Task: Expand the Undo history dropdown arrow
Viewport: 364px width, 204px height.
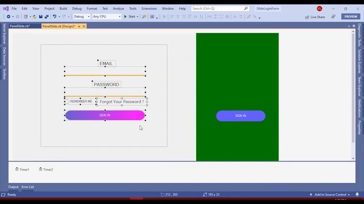Action: tap(59, 16)
